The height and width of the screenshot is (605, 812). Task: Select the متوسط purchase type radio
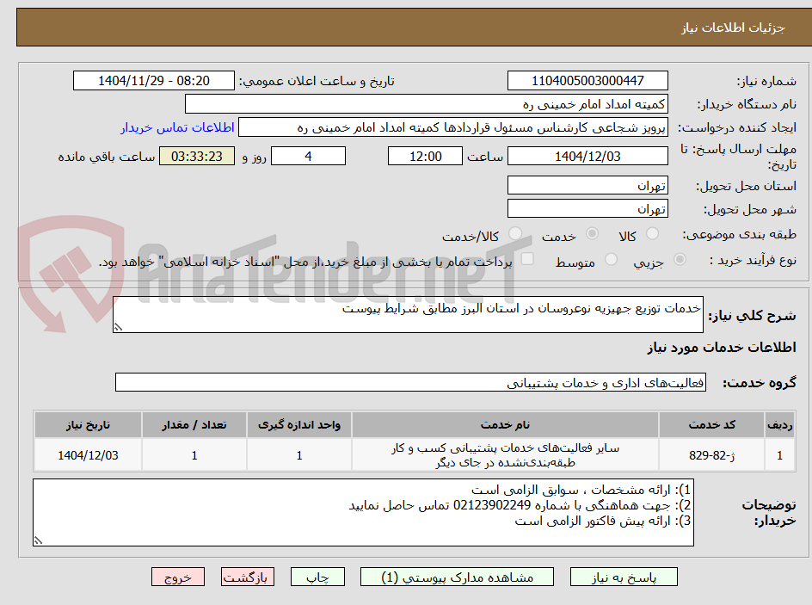point(611,259)
